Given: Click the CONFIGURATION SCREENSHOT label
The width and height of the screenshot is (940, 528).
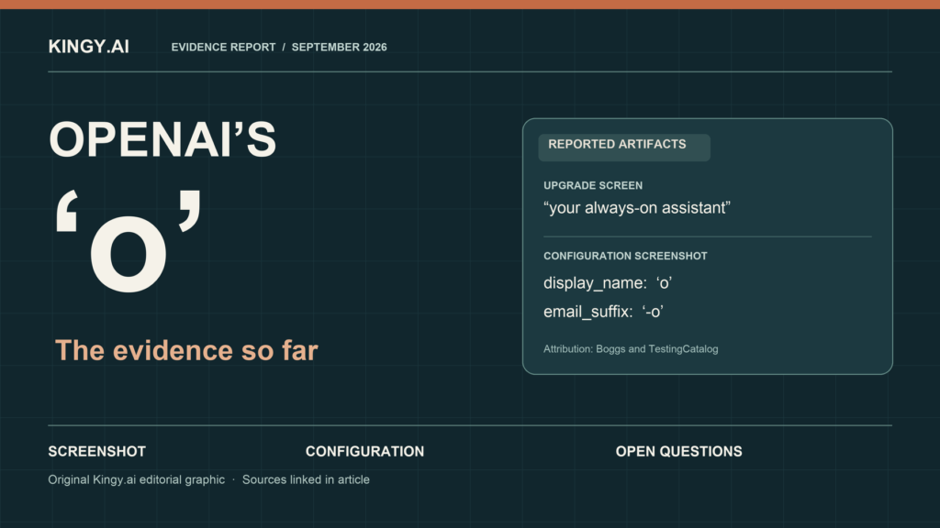Looking at the screenshot, I should tap(625, 257).
